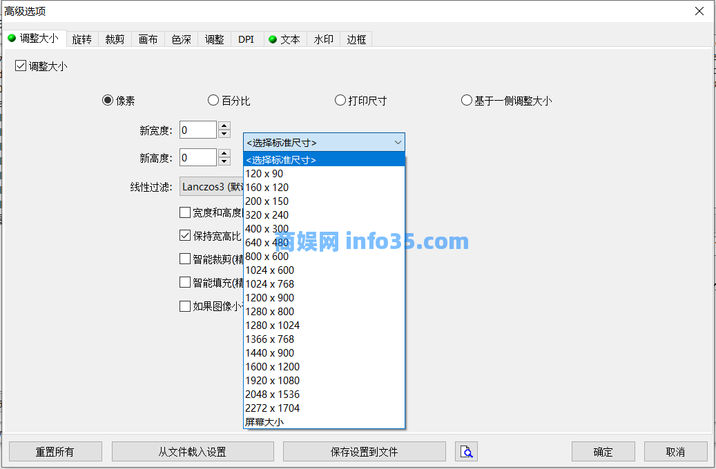The width and height of the screenshot is (716, 469).
Task: Open the DPI tab
Action: point(246,39)
